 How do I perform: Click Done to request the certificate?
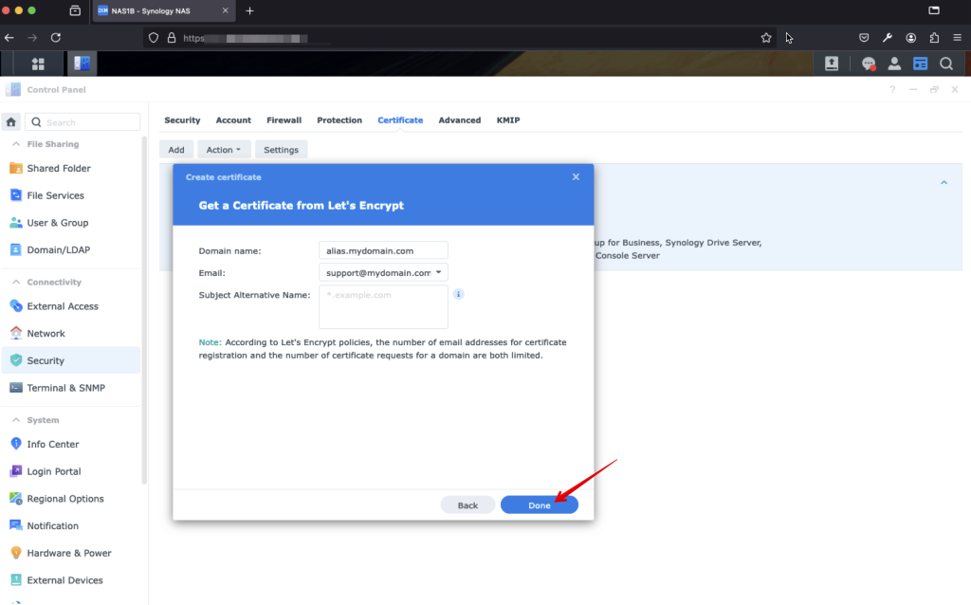(540, 505)
